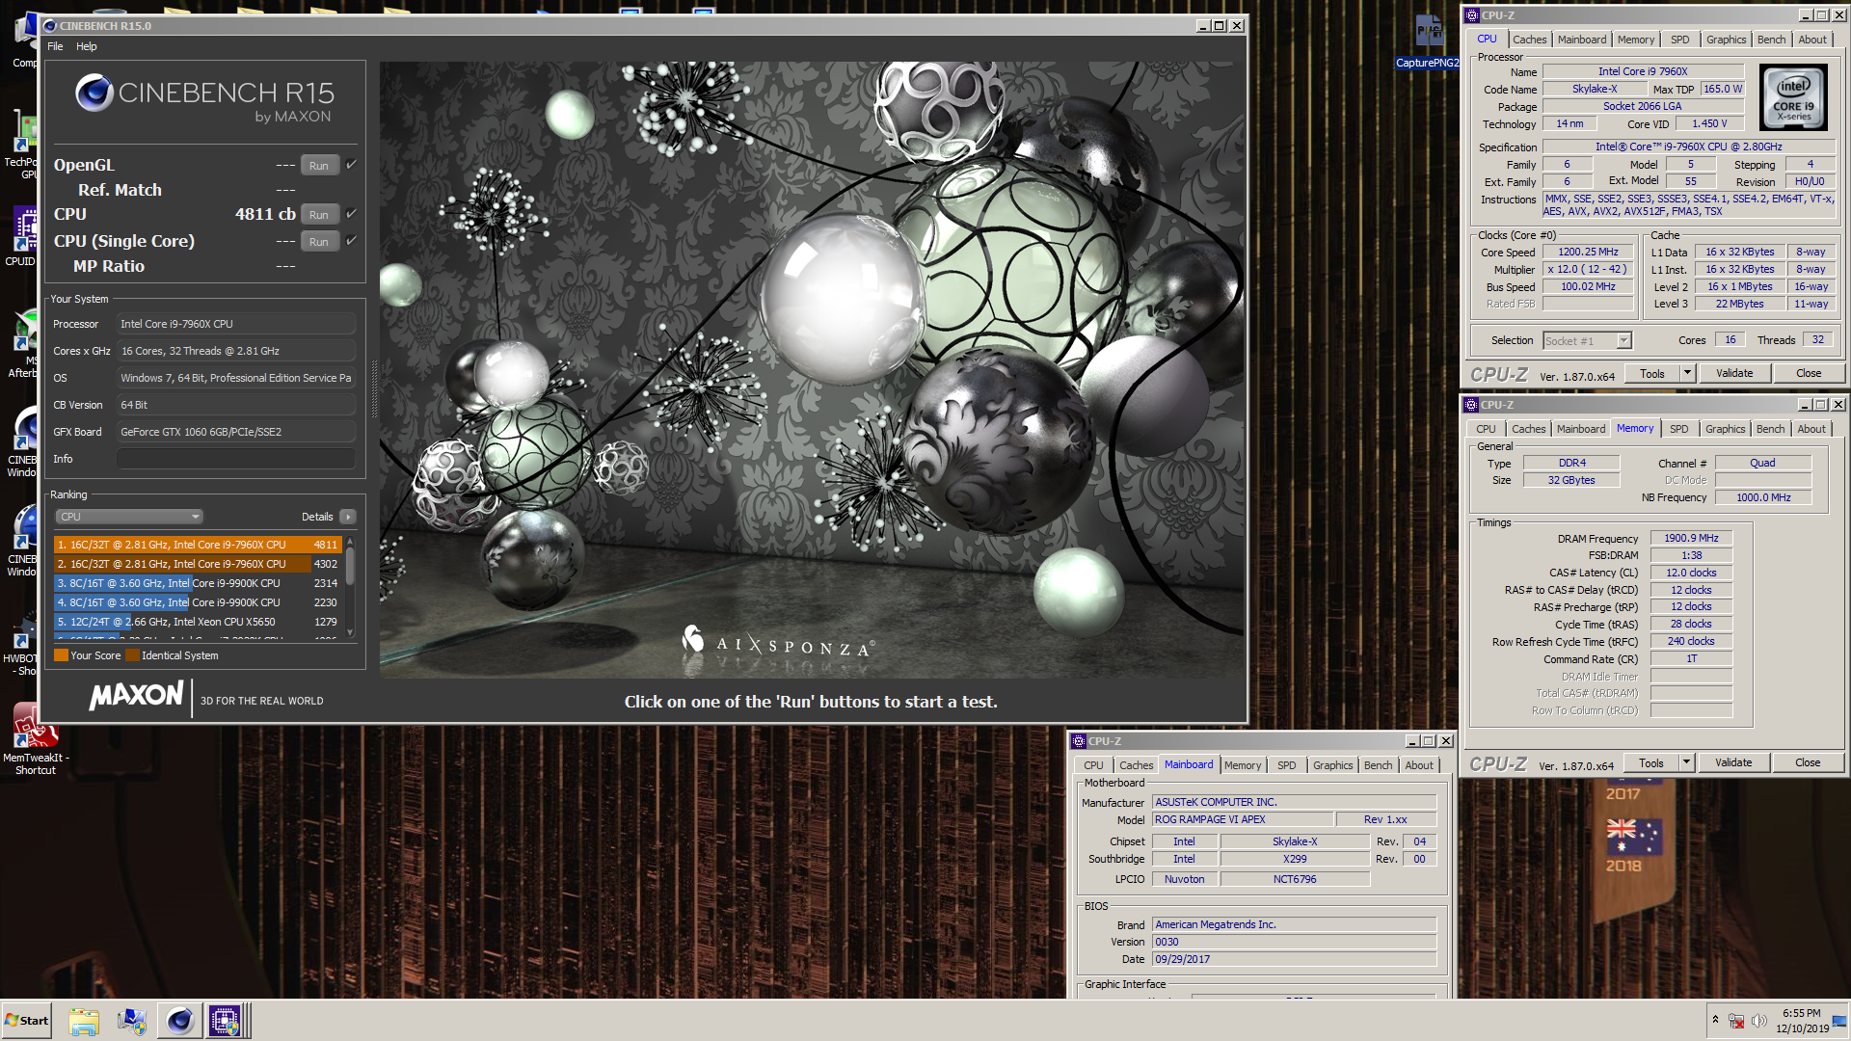Open Bench tab in top CPU-Z window

1771,40
